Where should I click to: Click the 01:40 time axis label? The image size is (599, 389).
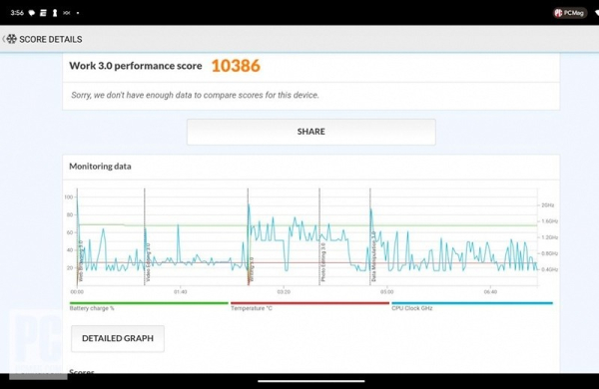click(x=181, y=292)
